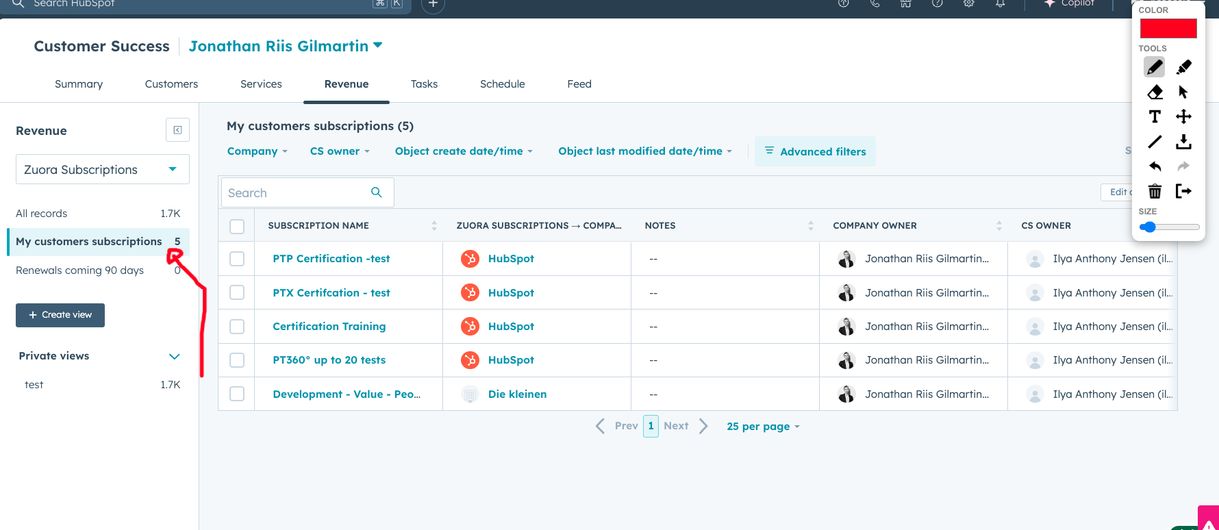Image resolution: width=1219 pixels, height=530 pixels.
Task: Open the 25 per page dropdown
Action: tap(762, 427)
